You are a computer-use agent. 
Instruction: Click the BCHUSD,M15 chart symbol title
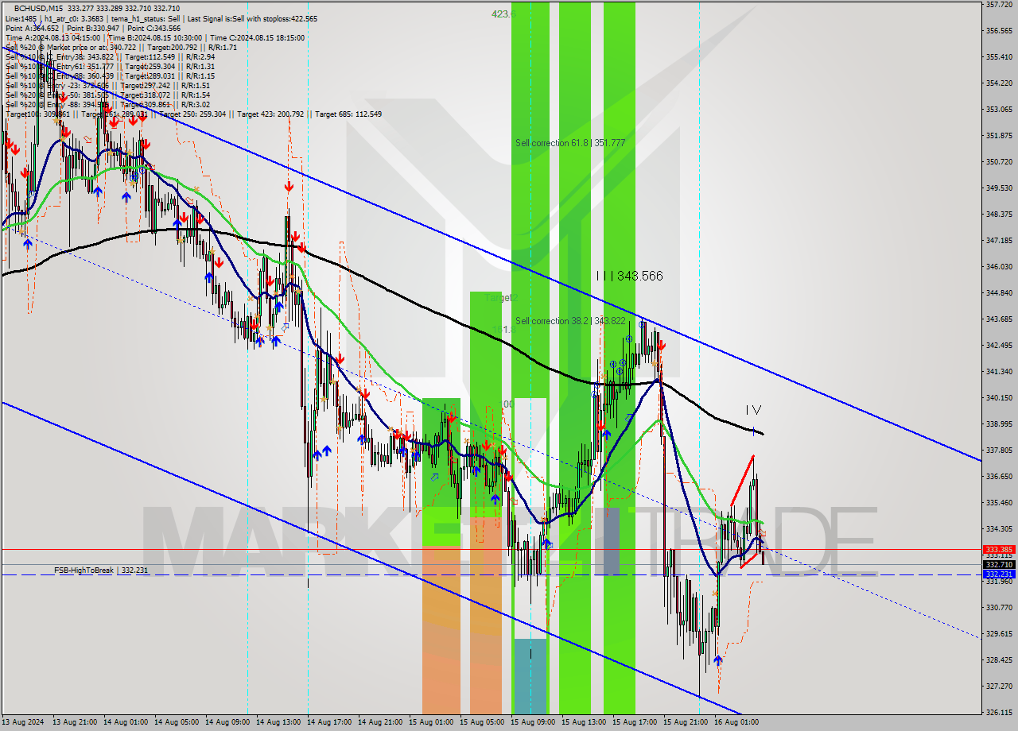point(37,9)
